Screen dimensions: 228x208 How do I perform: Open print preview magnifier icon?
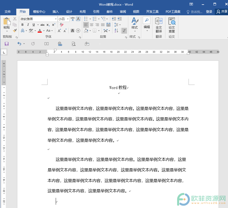pyautogui.click(x=74, y=44)
